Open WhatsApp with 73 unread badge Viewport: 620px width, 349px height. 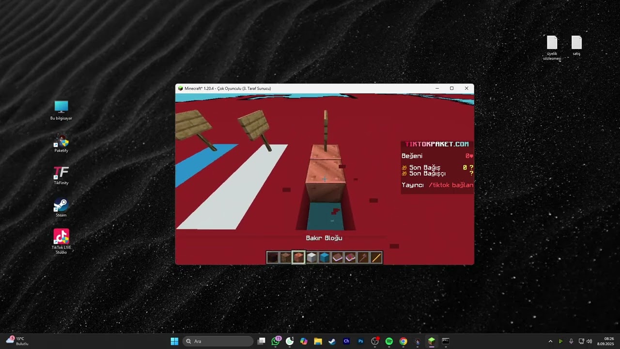click(276, 341)
